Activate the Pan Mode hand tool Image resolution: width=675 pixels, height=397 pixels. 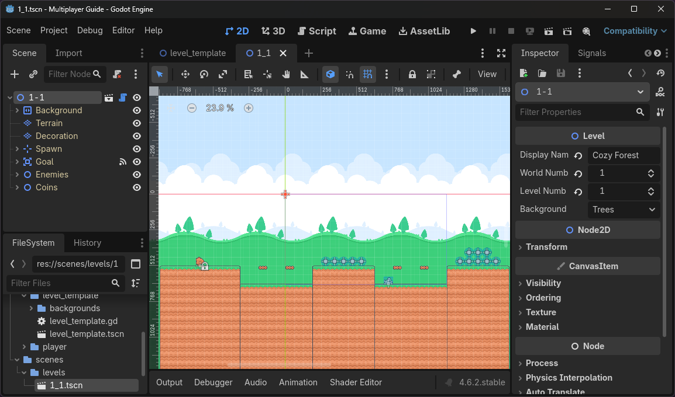pyautogui.click(x=286, y=74)
